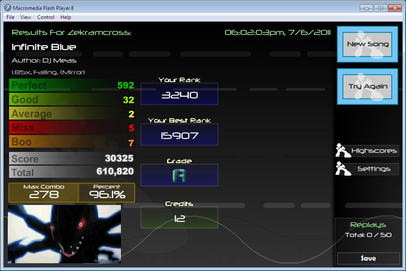Screen dimensions: 406x271
Task: Open the Highscores screen
Action: [374, 151]
